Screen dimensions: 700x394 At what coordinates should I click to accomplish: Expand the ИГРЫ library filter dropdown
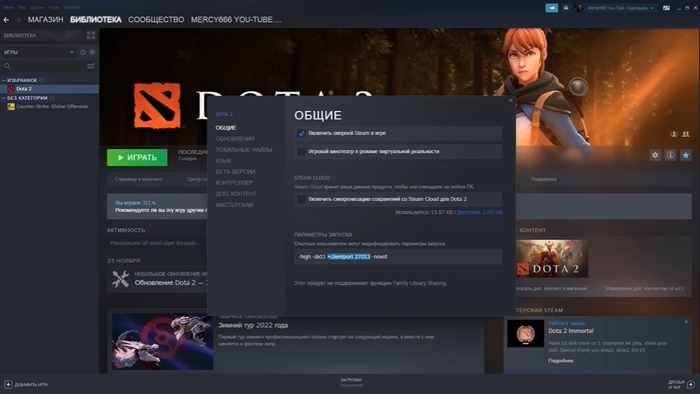[x=73, y=53]
